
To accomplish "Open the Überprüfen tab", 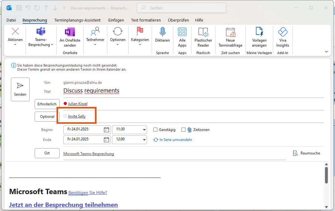I will coord(178,20).
